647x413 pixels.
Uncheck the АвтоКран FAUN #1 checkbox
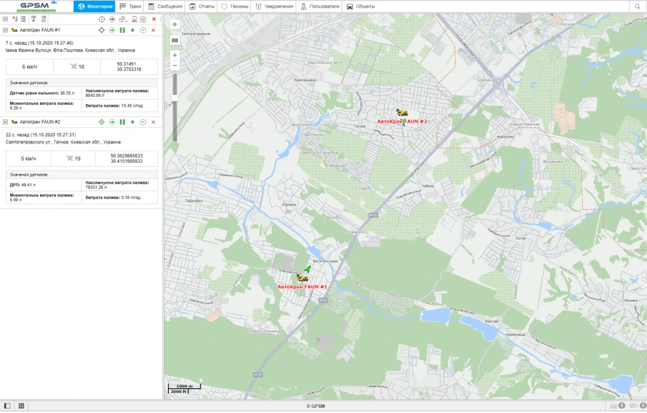click(x=5, y=30)
